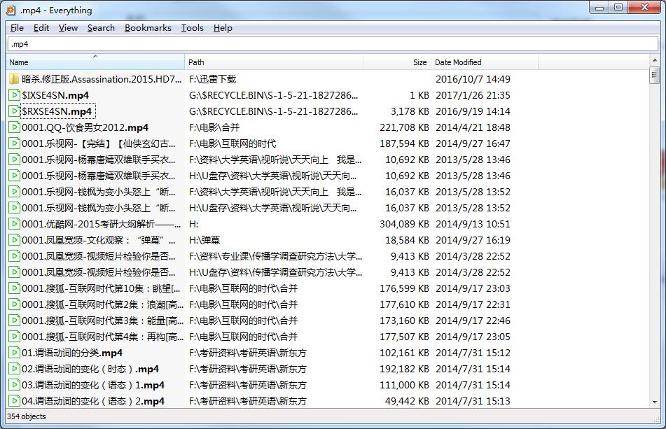Open the Search menu
666x429 pixels.
pyautogui.click(x=100, y=28)
